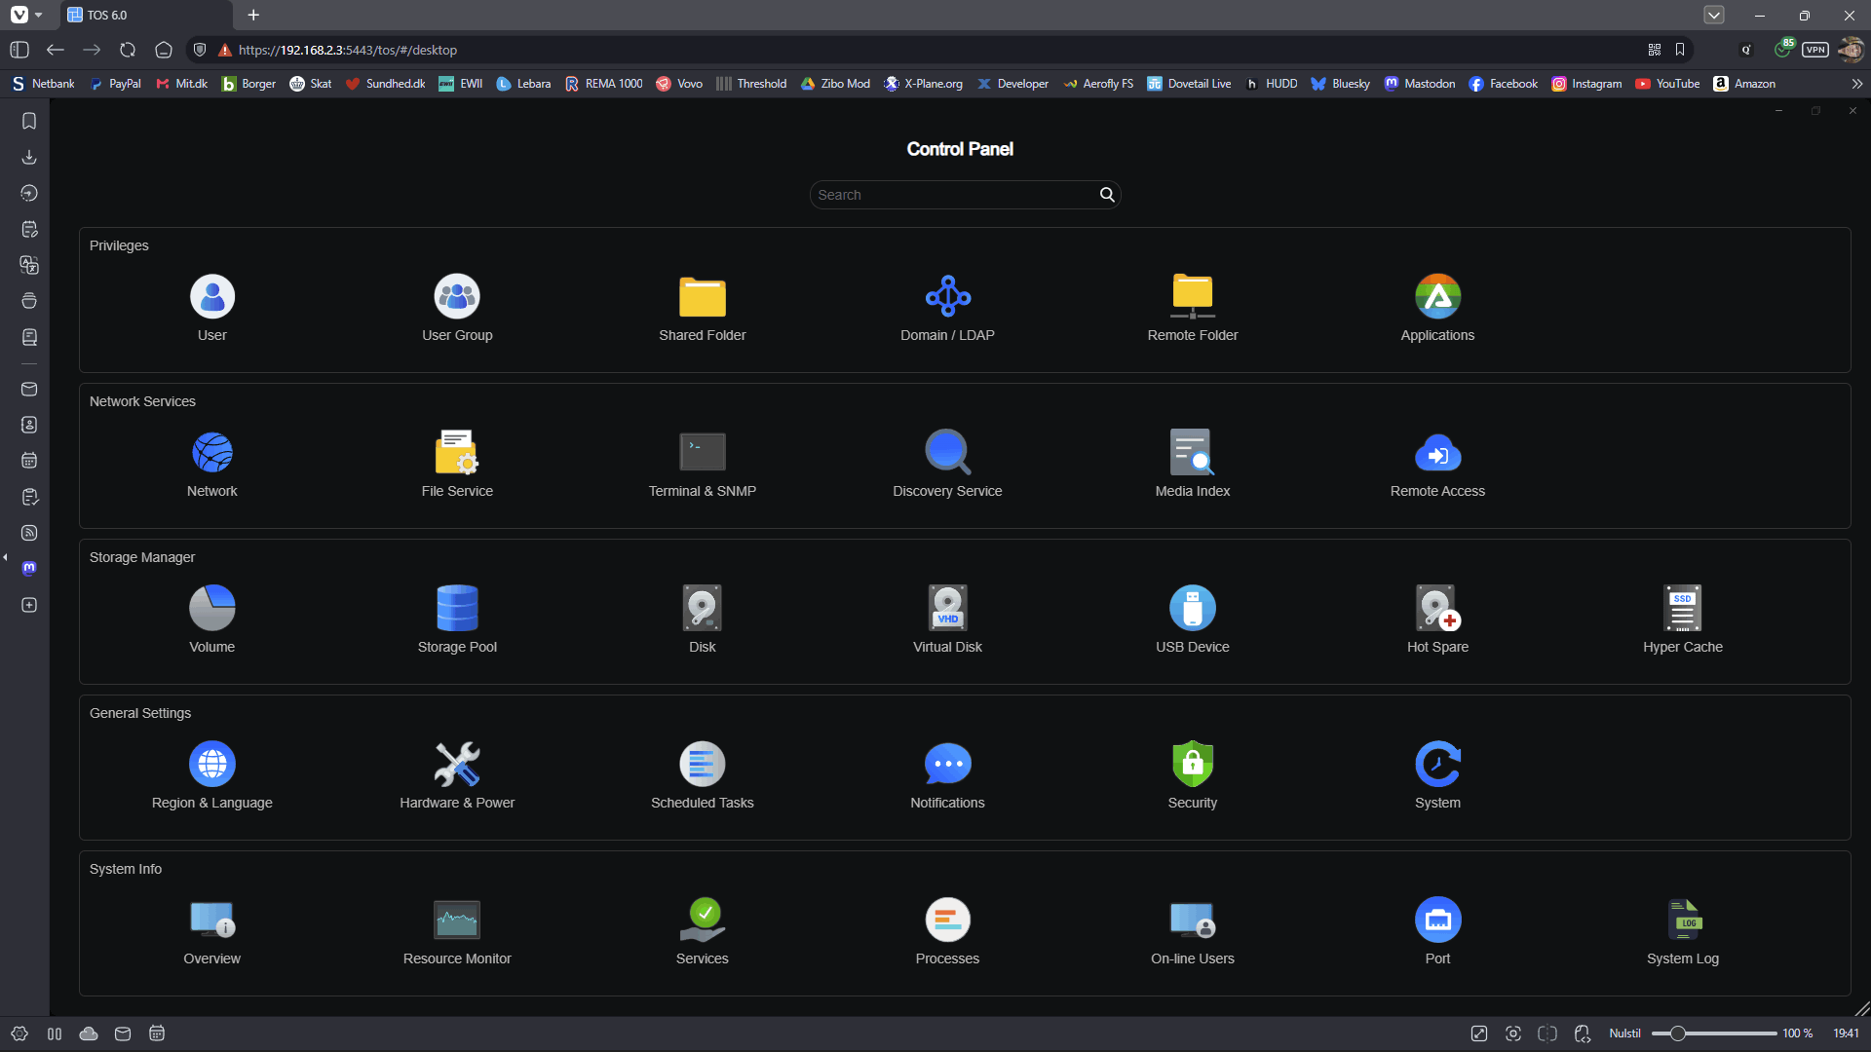Screen dimensions: 1871x1052
Task: Select the TOS 6.0 browser tab
Action: click(x=136, y=15)
